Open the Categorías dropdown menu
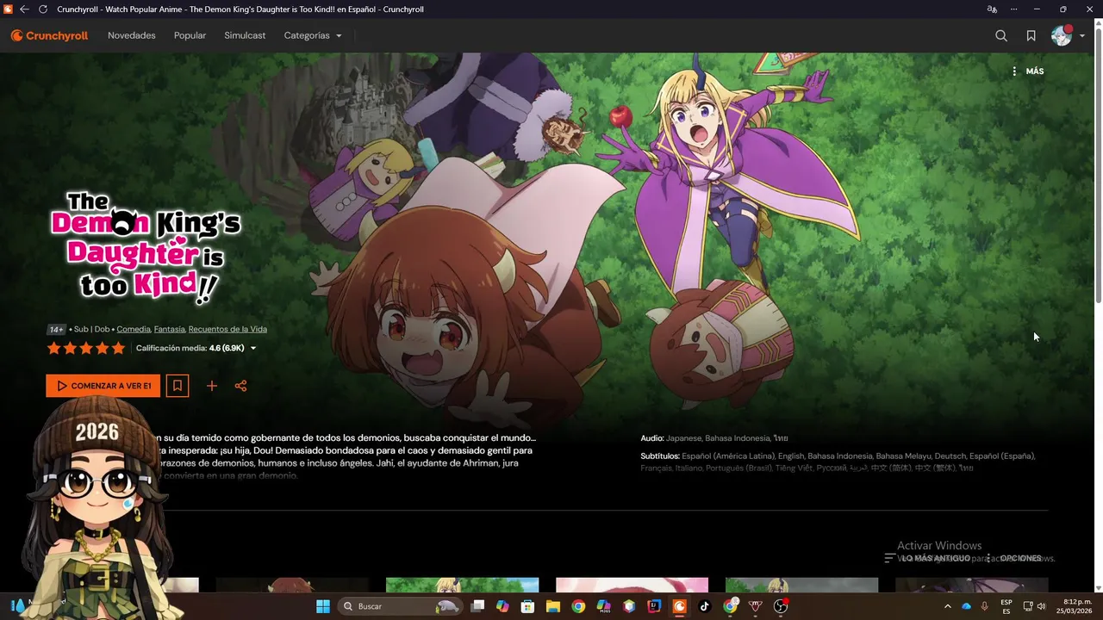Image resolution: width=1103 pixels, height=620 pixels. [313, 35]
